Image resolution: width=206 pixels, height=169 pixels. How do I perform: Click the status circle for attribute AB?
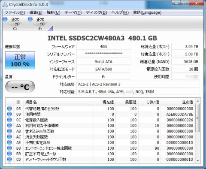click(x=9, y=131)
